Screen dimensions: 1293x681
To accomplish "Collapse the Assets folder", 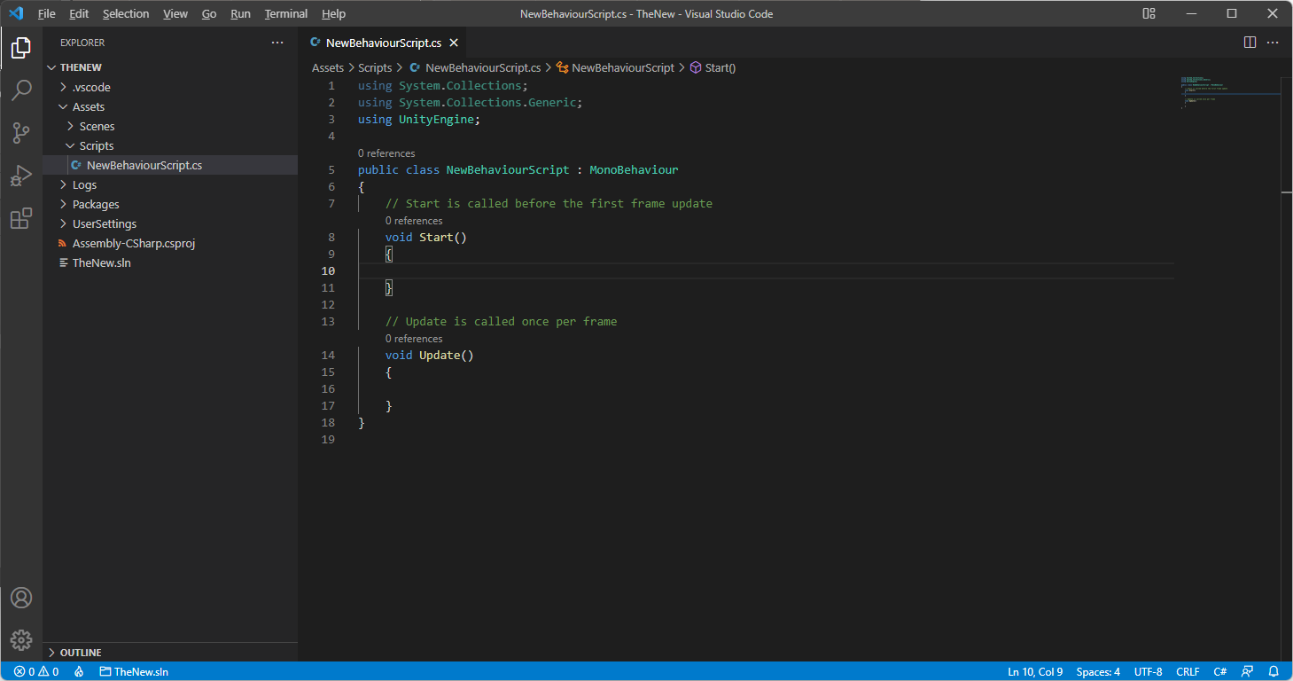I will pyautogui.click(x=63, y=106).
